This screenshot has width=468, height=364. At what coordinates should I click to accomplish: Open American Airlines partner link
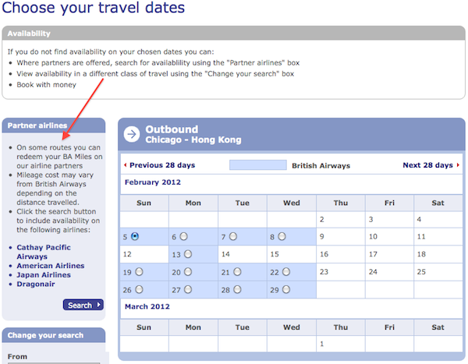point(51,266)
